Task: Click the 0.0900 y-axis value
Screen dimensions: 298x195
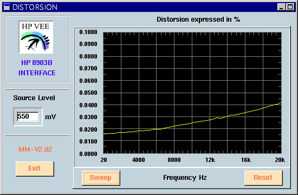Action: tap(88, 44)
